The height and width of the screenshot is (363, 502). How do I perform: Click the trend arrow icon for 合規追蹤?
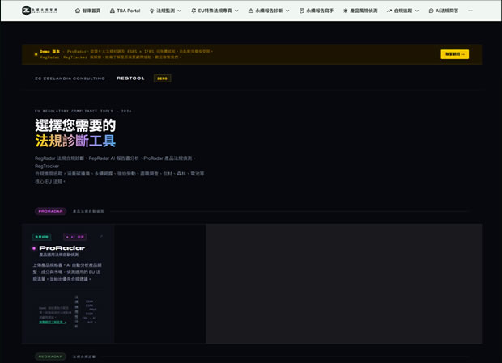pos(389,11)
